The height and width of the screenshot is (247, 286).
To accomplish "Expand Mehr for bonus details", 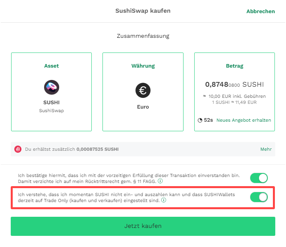I will tap(266, 149).
